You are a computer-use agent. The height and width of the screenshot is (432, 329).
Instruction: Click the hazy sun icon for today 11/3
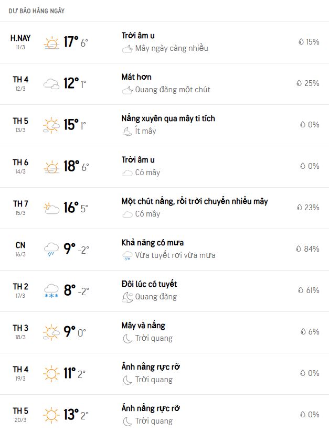[x=51, y=43]
